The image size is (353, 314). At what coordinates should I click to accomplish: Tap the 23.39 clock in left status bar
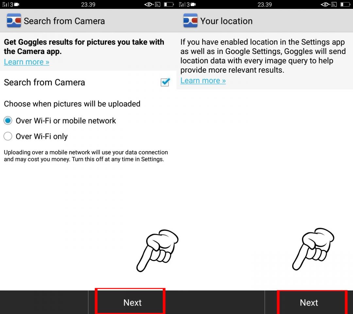coord(88,5)
